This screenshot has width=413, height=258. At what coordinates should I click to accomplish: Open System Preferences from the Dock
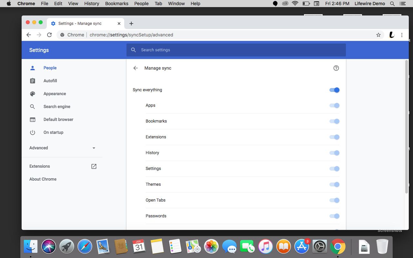point(320,247)
